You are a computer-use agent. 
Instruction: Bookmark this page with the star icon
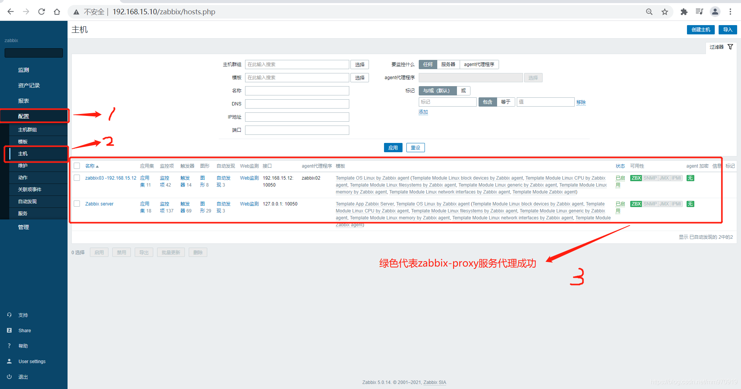pos(665,12)
